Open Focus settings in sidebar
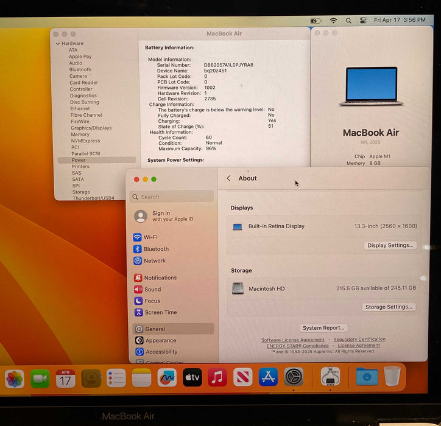This screenshot has height=426, width=441. coord(152,301)
